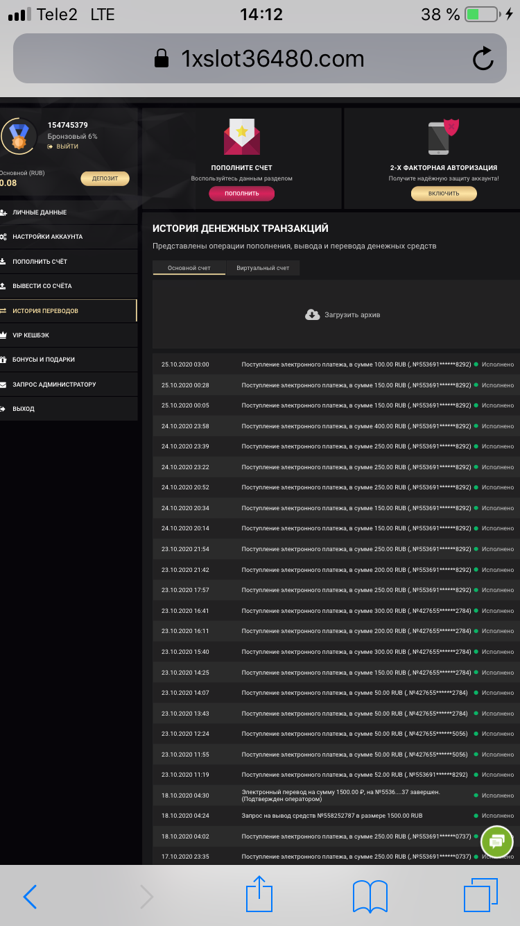This screenshot has height=926, width=520.
Task: Select the Основной счет tab
Action: 189,268
